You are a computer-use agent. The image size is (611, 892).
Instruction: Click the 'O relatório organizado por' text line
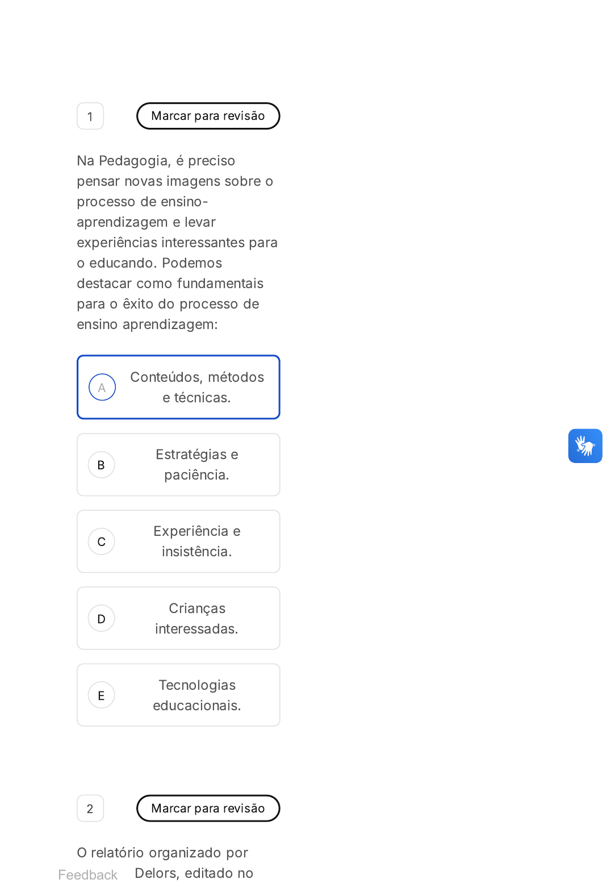click(162, 853)
